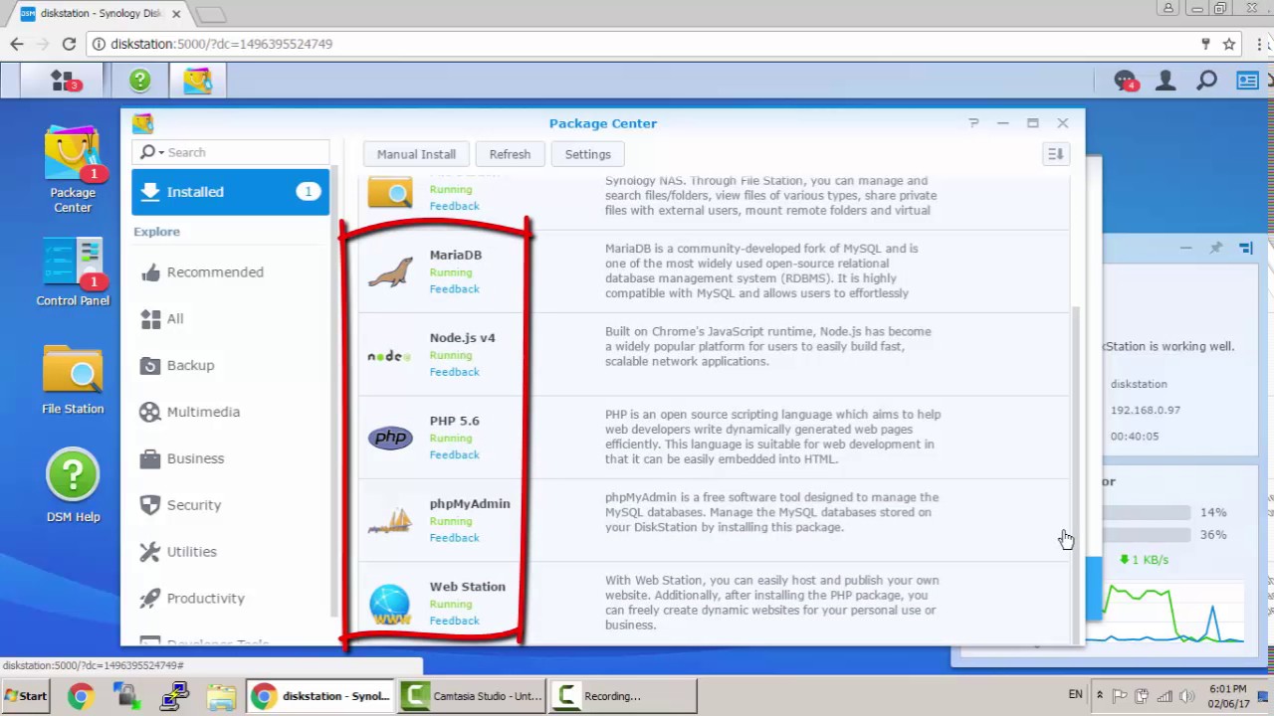Open the File Station desktop shortcut

click(73, 381)
